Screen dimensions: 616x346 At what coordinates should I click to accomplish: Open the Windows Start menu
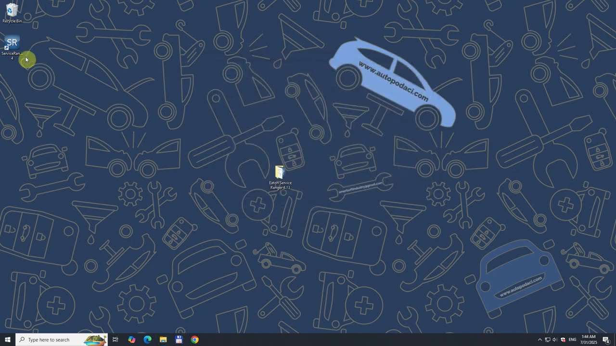[x=8, y=340]
